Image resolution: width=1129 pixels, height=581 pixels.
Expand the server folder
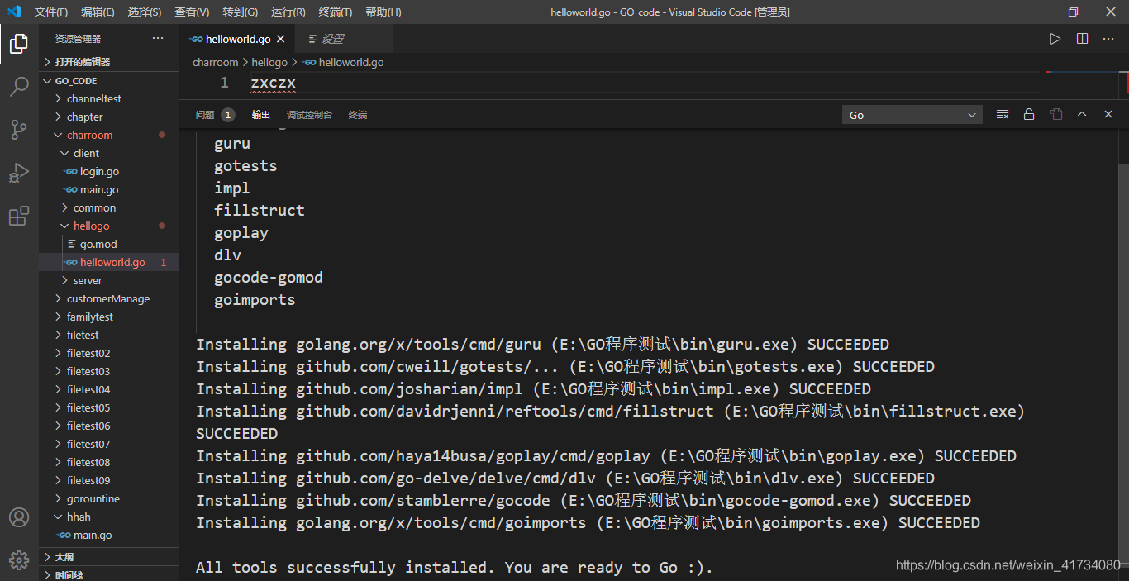tap(109, 280)
